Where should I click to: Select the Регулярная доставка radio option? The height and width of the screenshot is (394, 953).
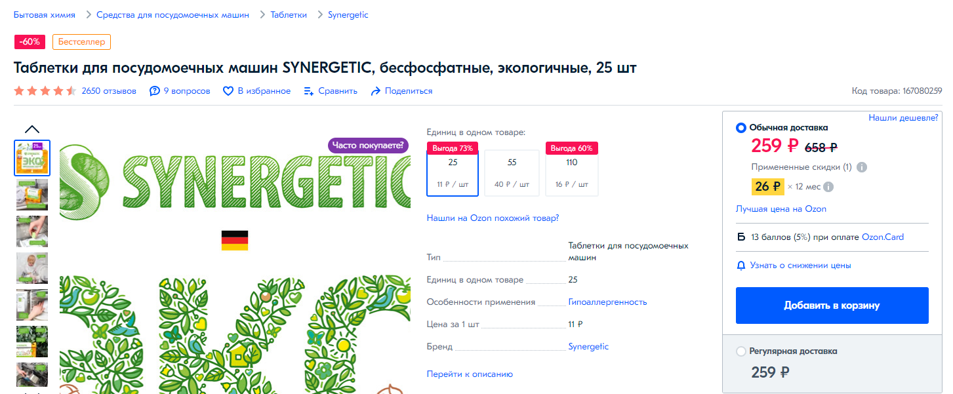(741, 351)
